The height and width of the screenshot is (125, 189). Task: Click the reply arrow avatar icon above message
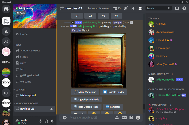pyautogui.click(x=73, y=22)
